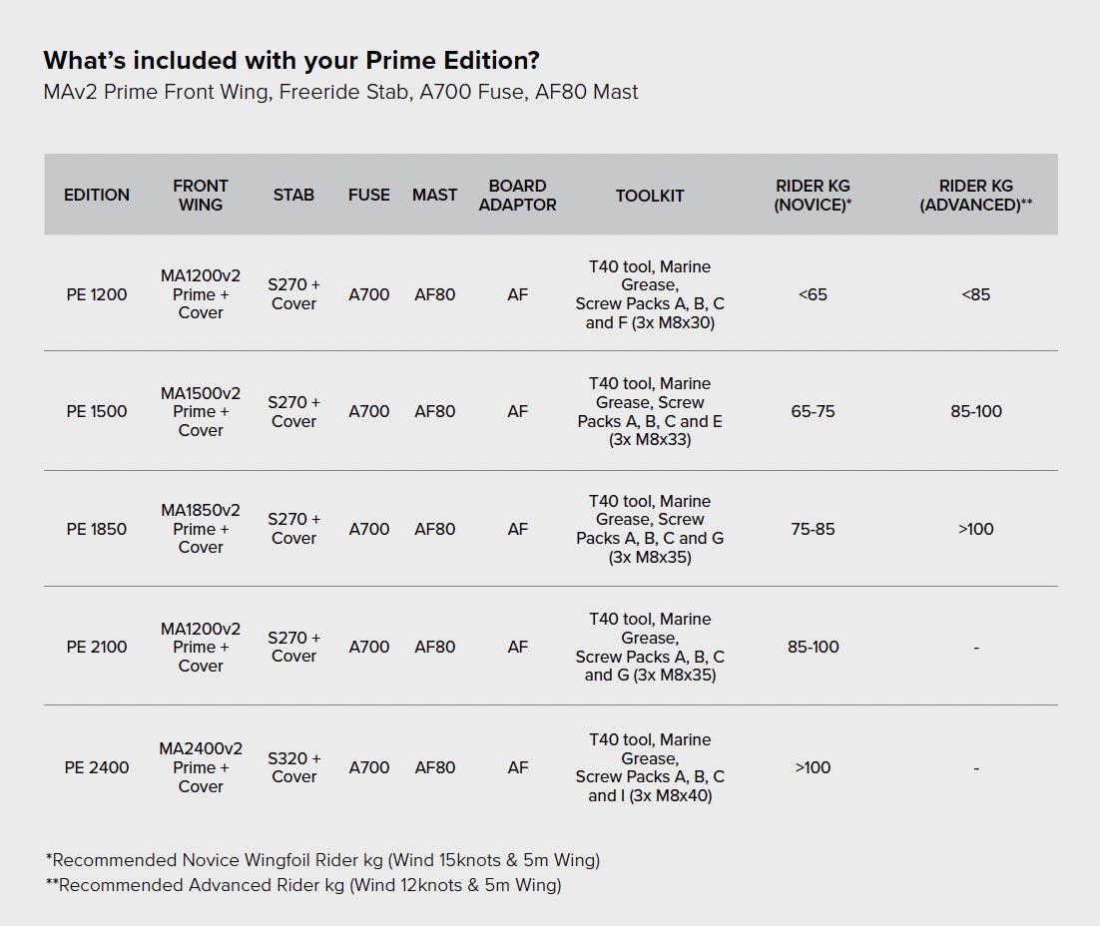
Task: Select the PE 1200 edition cell
Action: (97, 294)
